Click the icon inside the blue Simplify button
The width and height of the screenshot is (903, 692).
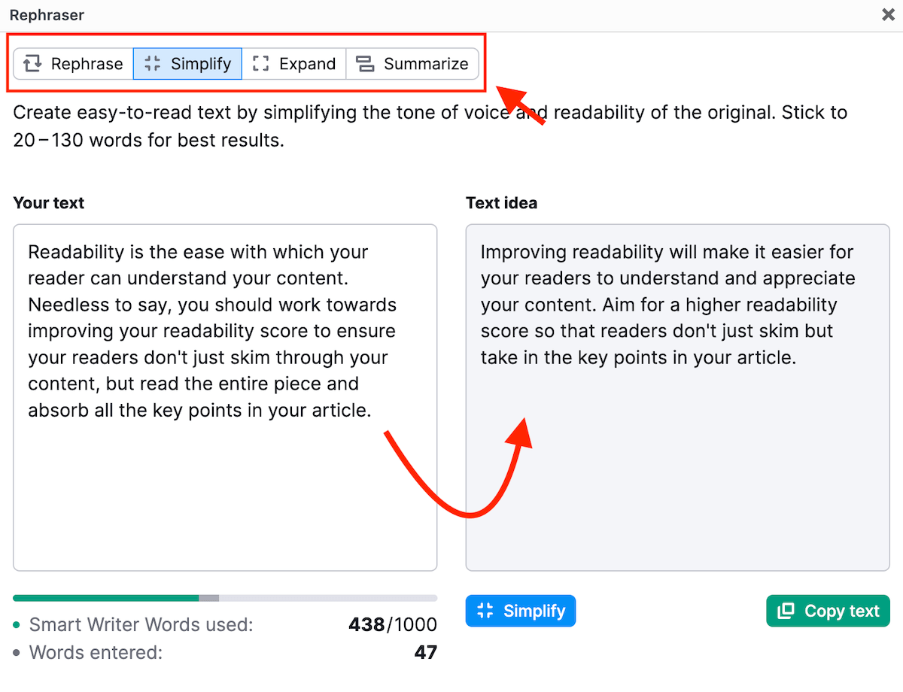pos(485,611)
